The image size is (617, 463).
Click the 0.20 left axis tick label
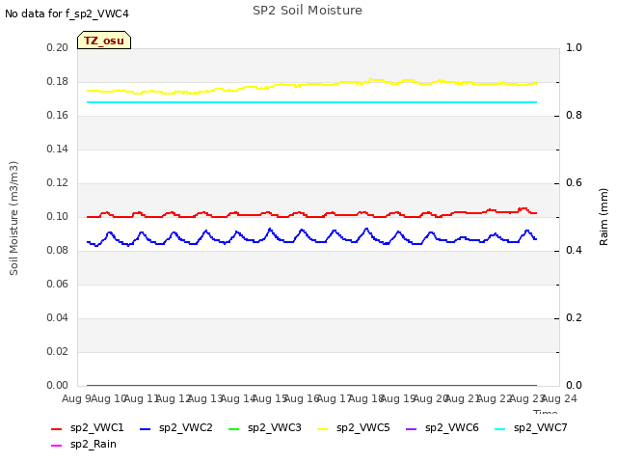coord(58,47)
